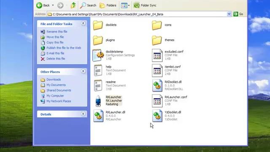Select the dockletstemp configuration file icon
Viewport: 270px width, 152px height.
pyautogui.click(x=98, y=55)
